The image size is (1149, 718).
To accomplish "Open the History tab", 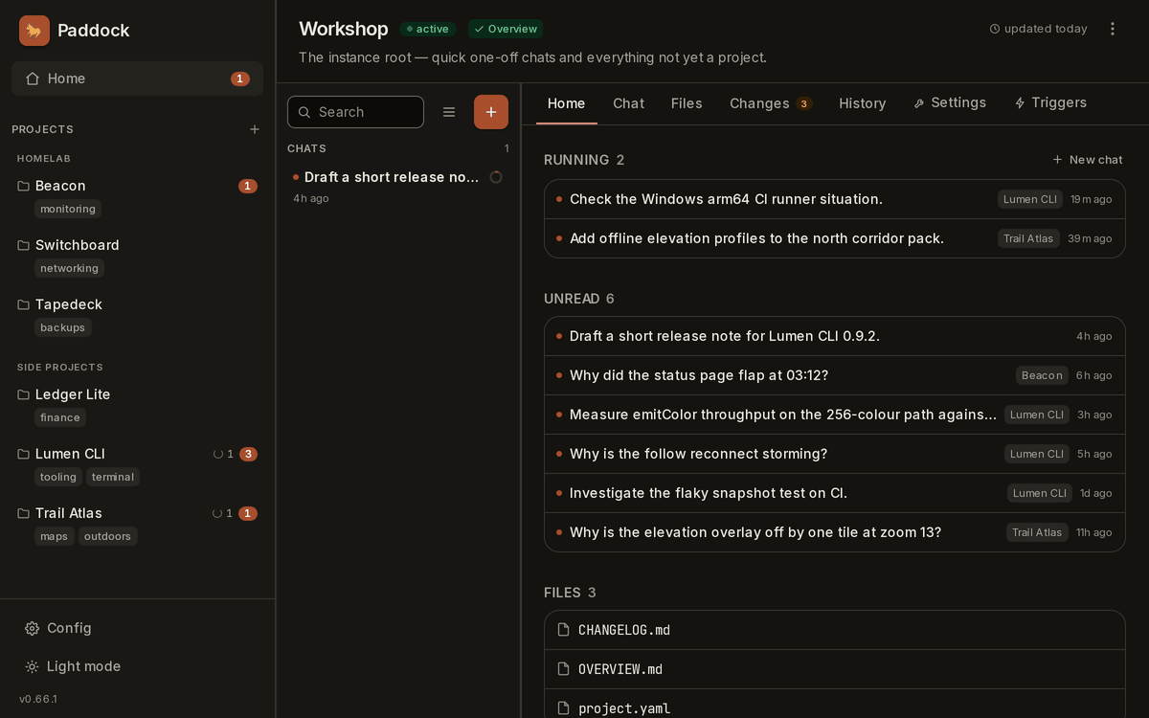I will [863, 103].
